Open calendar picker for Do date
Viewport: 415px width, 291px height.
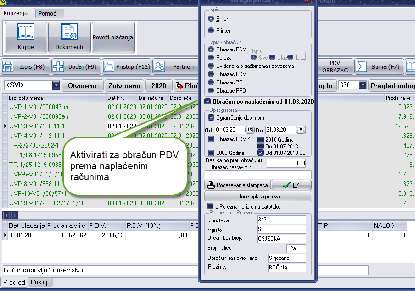point(301,130)
